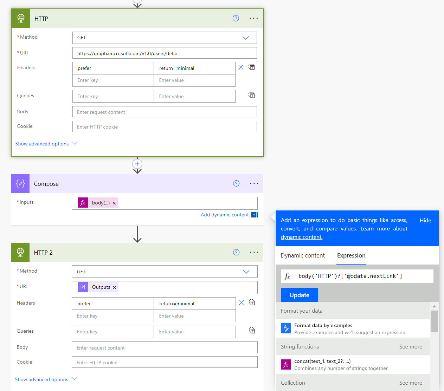Expand HTTP Show advanced options
Image resolution: width=444 pixels, height=391 pixels.
[46, 144]
